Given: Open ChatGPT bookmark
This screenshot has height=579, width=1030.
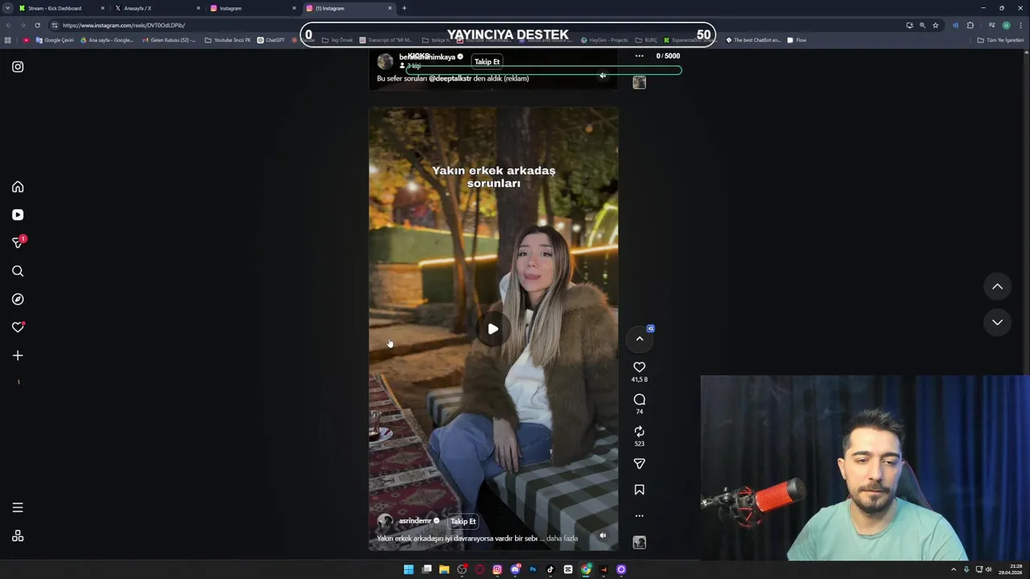Looking at the screenshot, I should coord(271,40).
